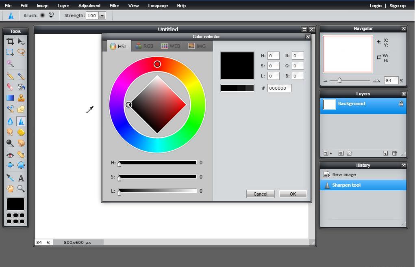Viewport: 415px width, 267px height.
Task: Select the Color Replace tool
Action: [x=10, y=109]
